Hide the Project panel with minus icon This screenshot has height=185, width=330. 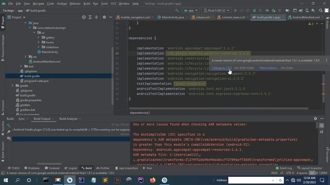point(110,17)
